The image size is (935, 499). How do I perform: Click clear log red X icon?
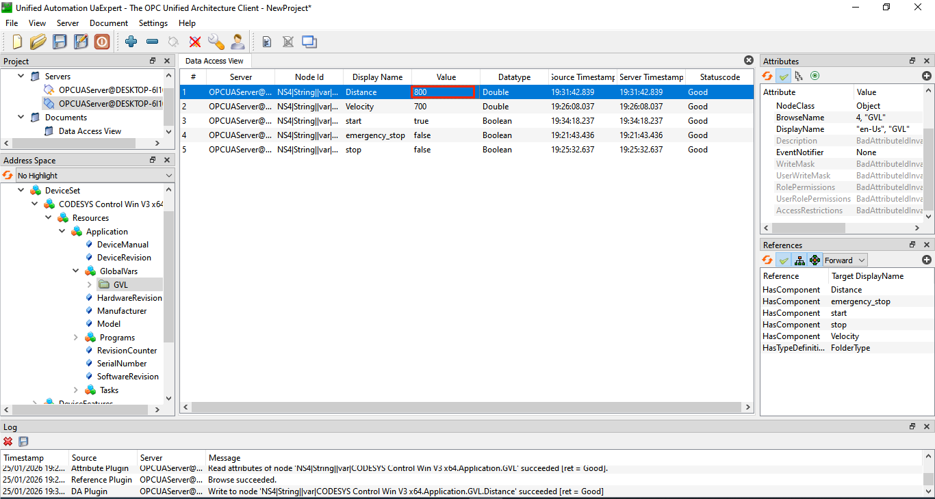tap(8, 442)
